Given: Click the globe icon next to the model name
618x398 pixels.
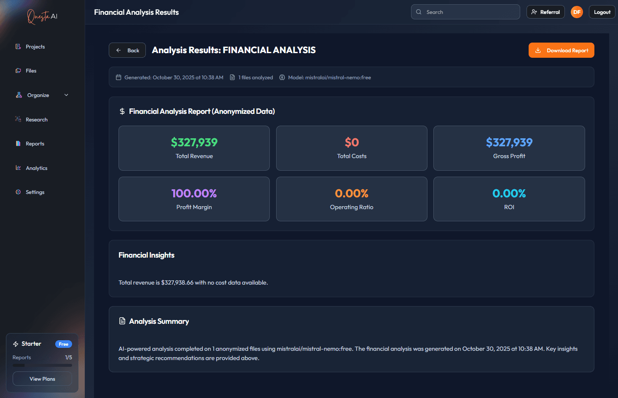Looking at the screenshot, I should tap(282, 77).
